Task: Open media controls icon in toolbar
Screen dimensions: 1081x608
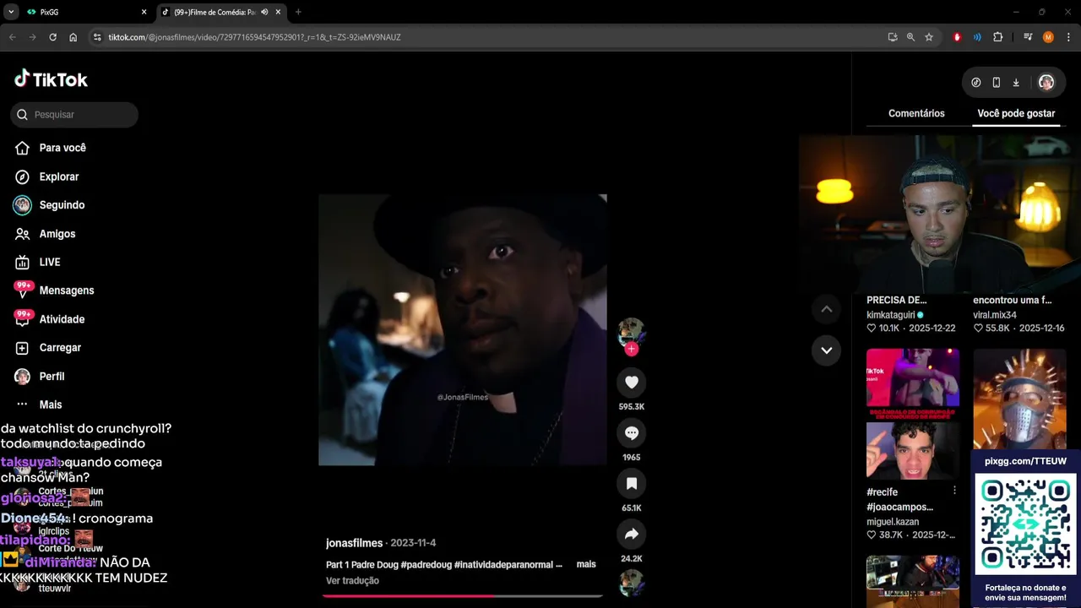Action: coord(1028,37)
